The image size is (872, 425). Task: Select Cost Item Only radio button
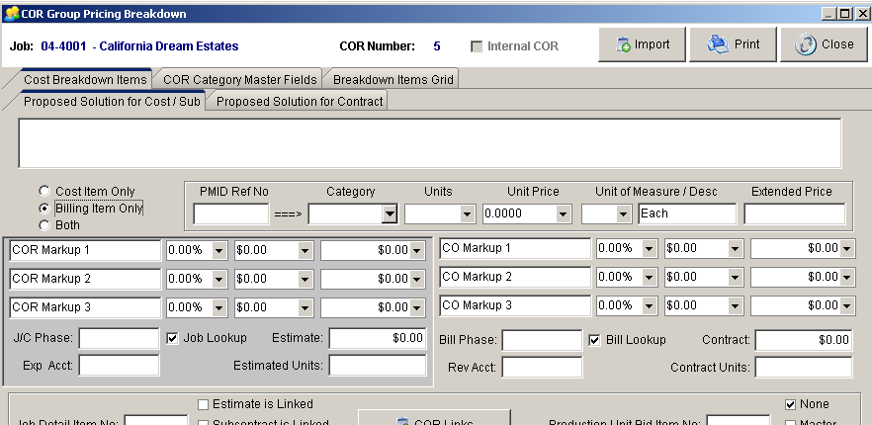[x=44, y=191]
